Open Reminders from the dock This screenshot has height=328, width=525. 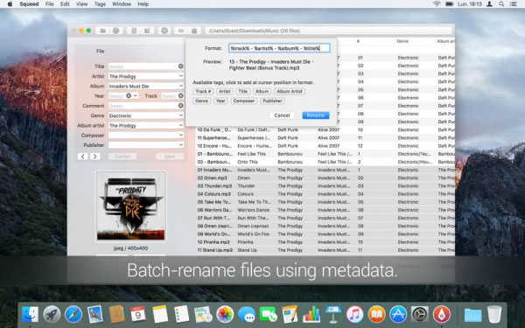181,315
